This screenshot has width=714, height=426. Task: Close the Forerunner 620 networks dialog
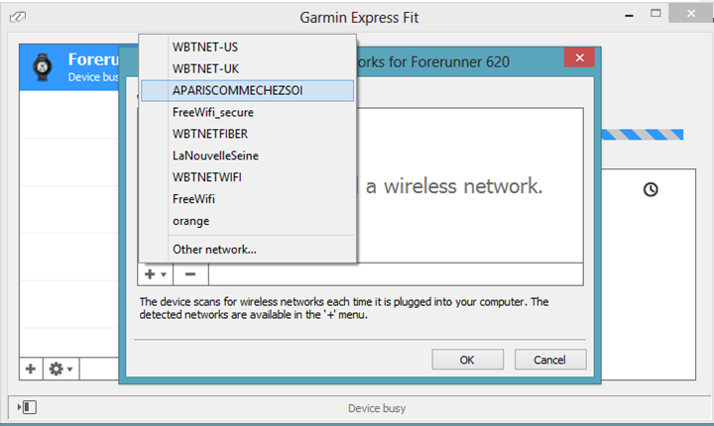tap(579, 57)
